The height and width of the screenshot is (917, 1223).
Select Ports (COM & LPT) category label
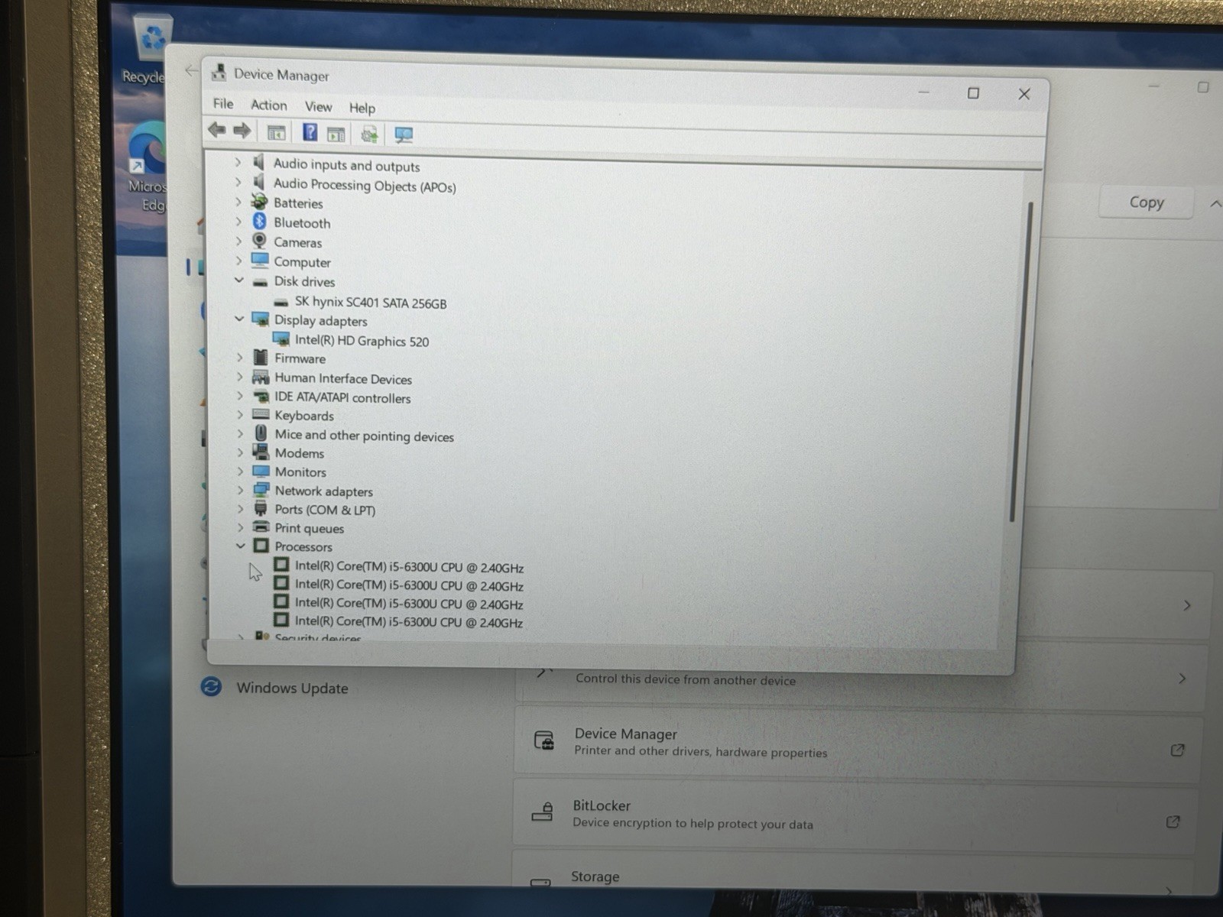pos(325,510)
